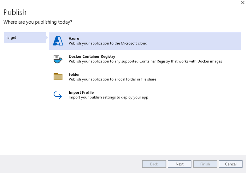
Task: Click the disabled Finish button
Action: 205,164
